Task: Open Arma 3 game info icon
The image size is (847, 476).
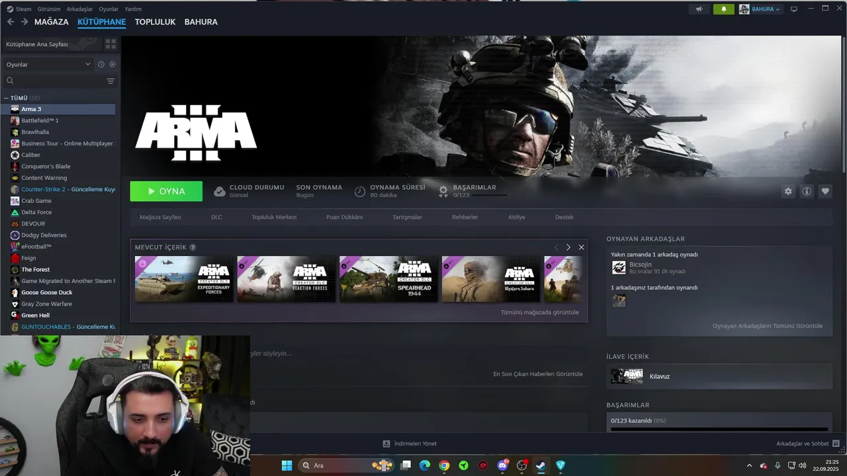Action: pyautogui.click(x=807, y=191)
